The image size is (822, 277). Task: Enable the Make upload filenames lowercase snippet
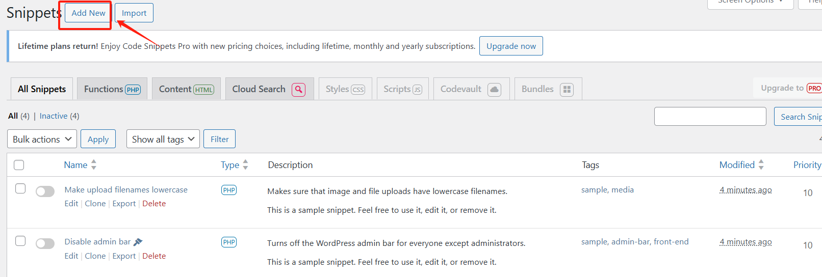[45, 191]
